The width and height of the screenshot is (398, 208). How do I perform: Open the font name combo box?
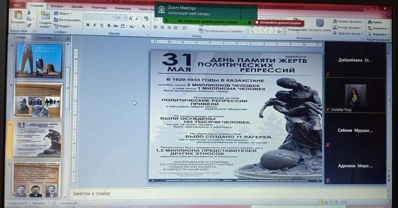(x=100, y=18)
